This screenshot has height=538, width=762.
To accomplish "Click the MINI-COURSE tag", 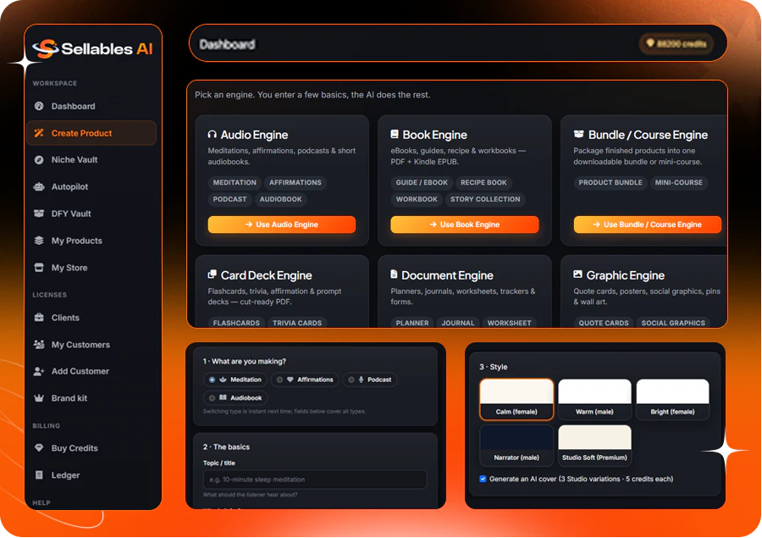I will point(678,182).
